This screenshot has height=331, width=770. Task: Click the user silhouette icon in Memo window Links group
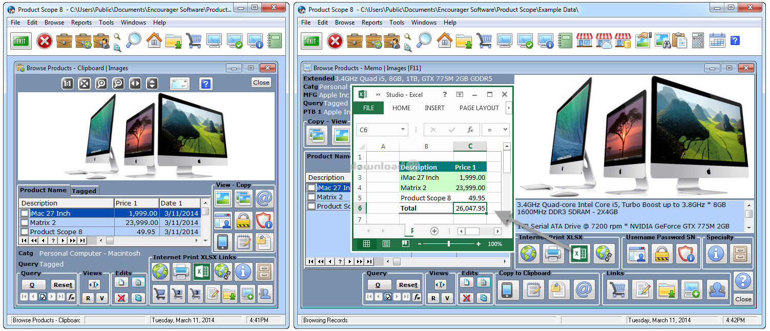tap(717, 289)
